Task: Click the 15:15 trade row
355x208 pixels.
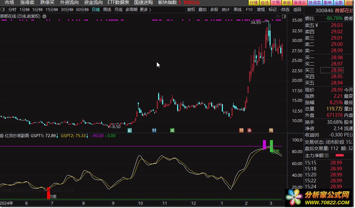Action: pos(329,163)
